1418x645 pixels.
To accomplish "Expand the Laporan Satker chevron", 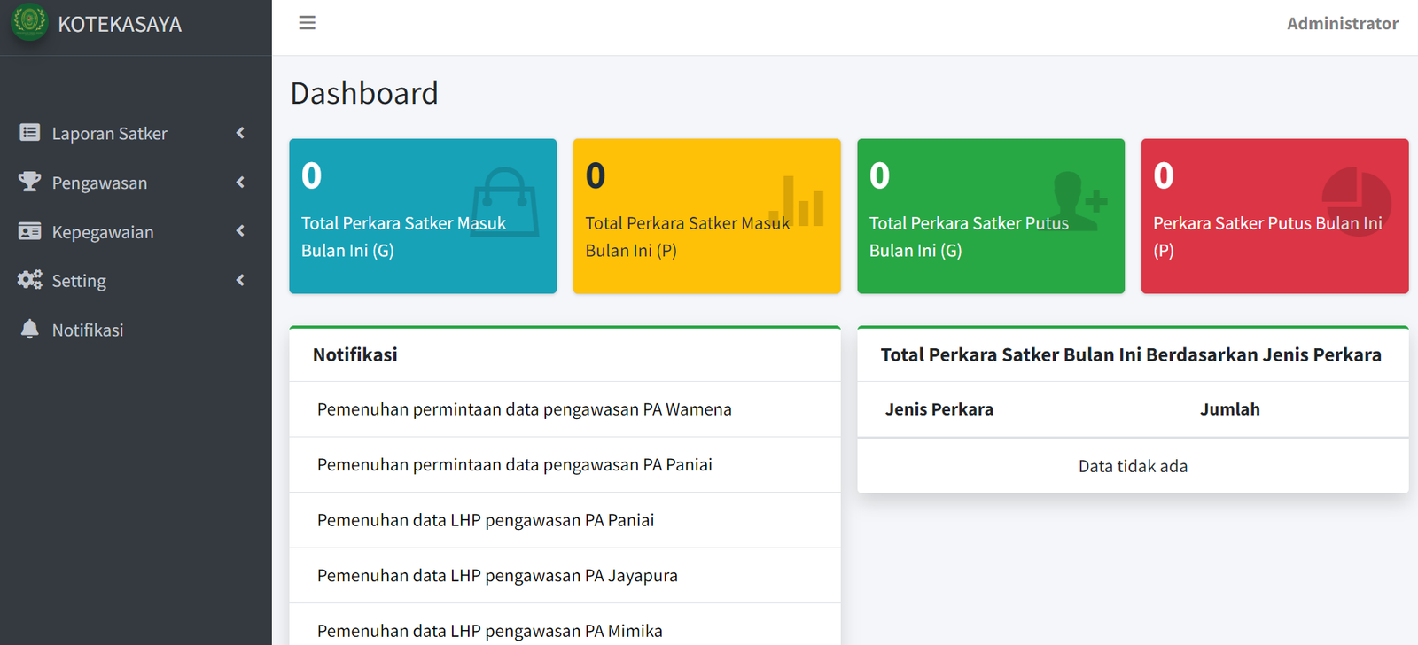I will pyautogui.click(x=240, y=133).
